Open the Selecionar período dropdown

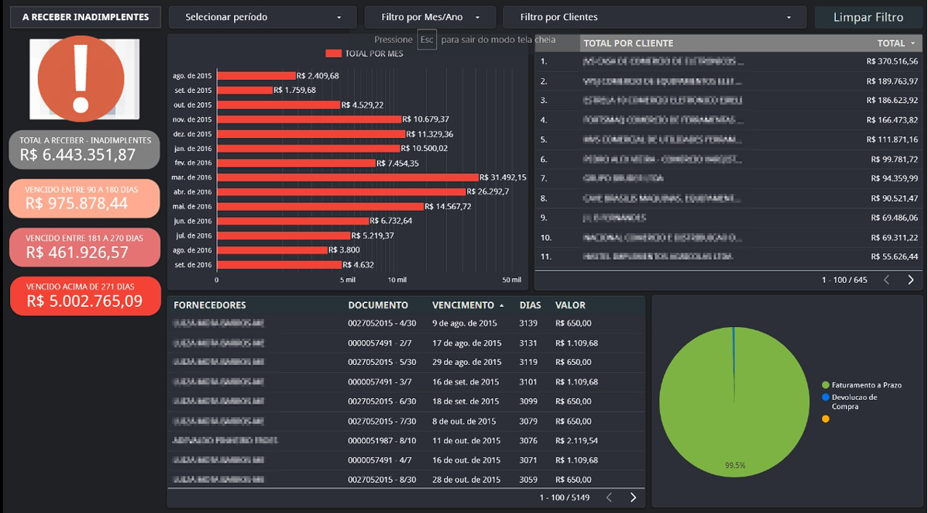(x=263, y=17)
